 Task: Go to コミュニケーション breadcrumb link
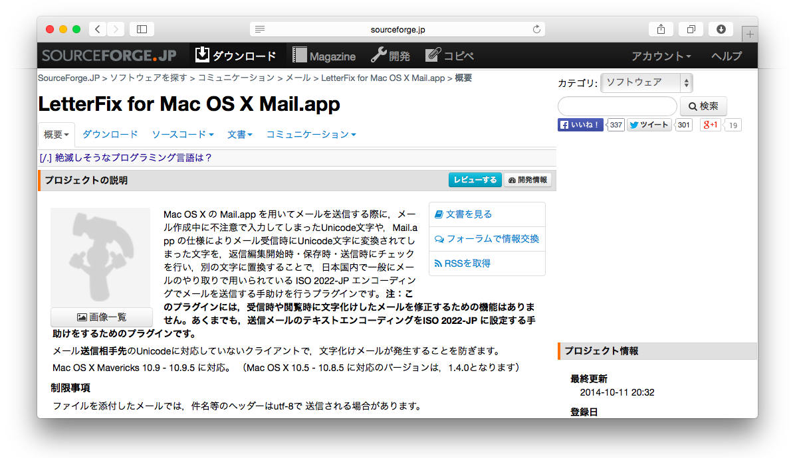(x=236, y=78)
